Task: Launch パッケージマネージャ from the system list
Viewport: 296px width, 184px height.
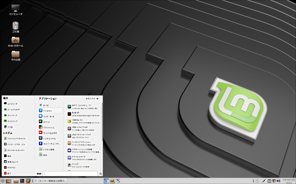Action: point(14,144)
